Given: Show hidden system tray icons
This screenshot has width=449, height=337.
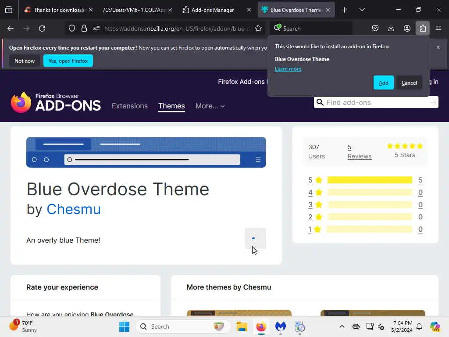Looking at the screenshot, I should click(x=342, y=326).
